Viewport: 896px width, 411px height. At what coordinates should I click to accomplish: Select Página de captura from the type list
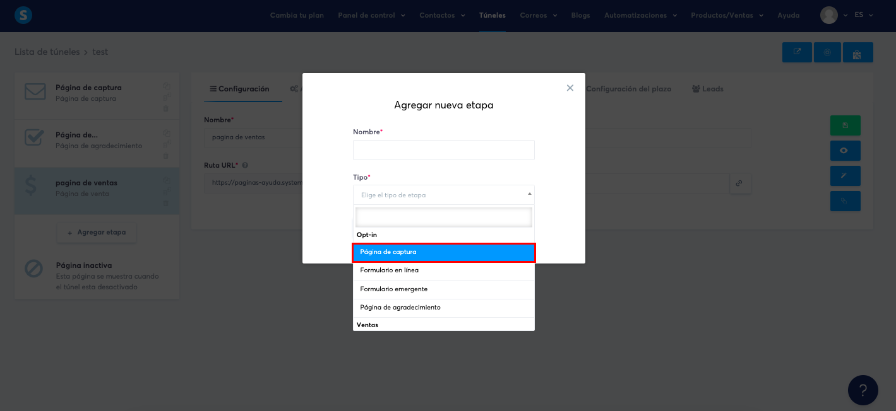point(443,252)
